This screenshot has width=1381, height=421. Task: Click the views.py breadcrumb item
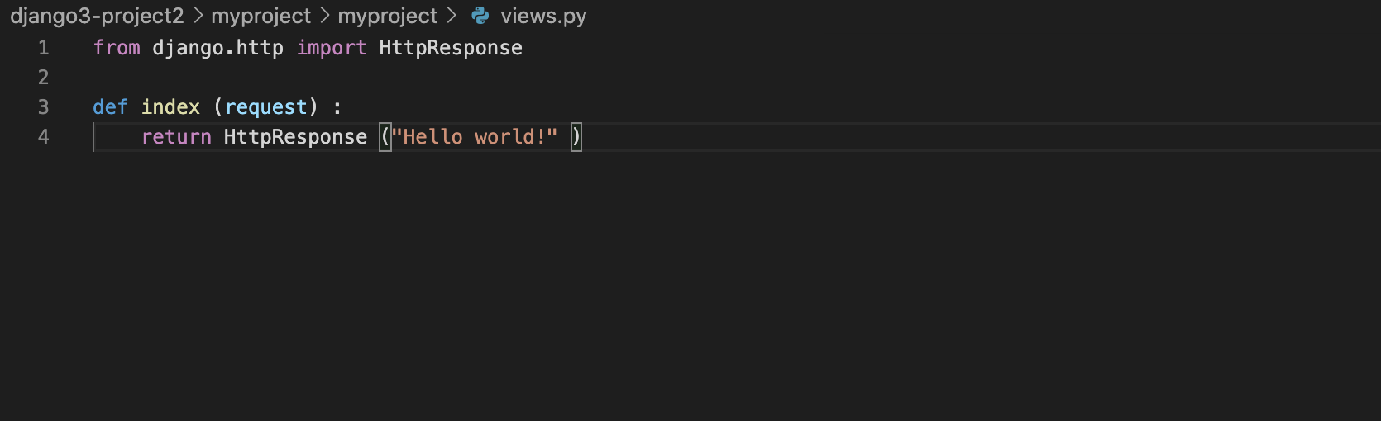coord(543,16)
